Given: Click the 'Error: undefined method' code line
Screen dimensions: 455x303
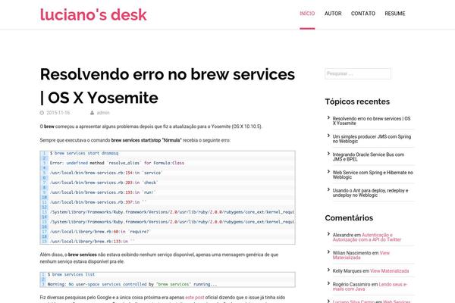Looking at the screenshot, I should 117,163.
